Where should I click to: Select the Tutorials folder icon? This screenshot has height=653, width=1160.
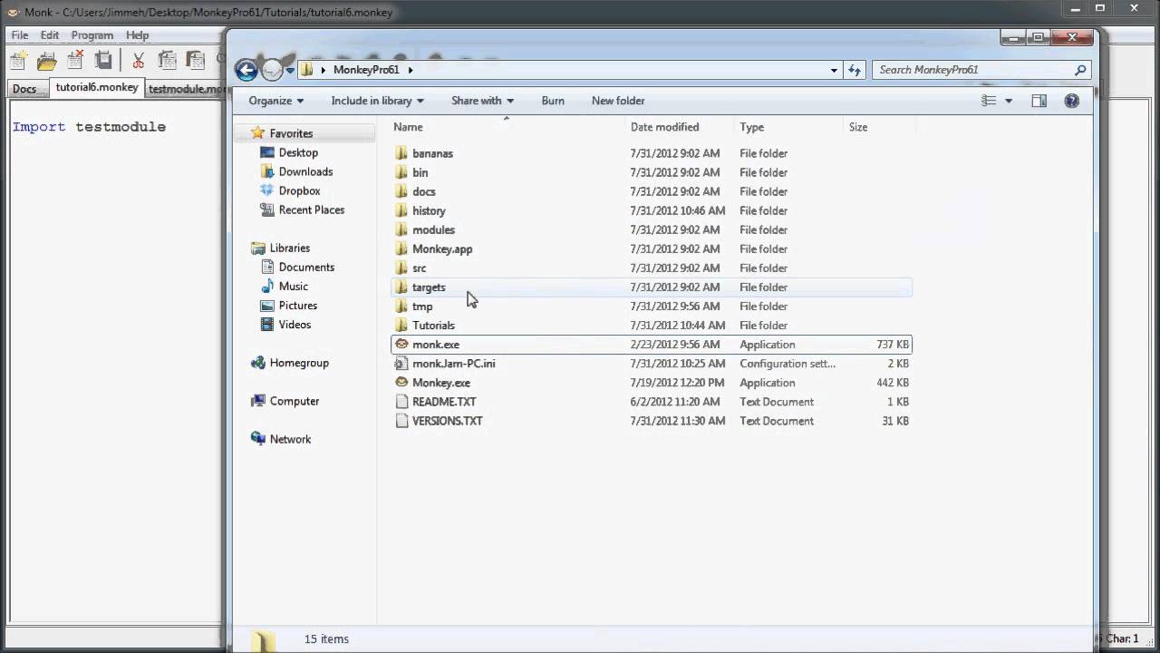(402, 325)
